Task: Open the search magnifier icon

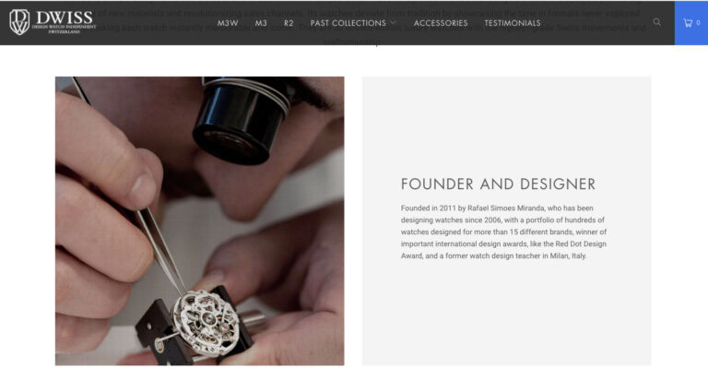Action: coord(656,22)
